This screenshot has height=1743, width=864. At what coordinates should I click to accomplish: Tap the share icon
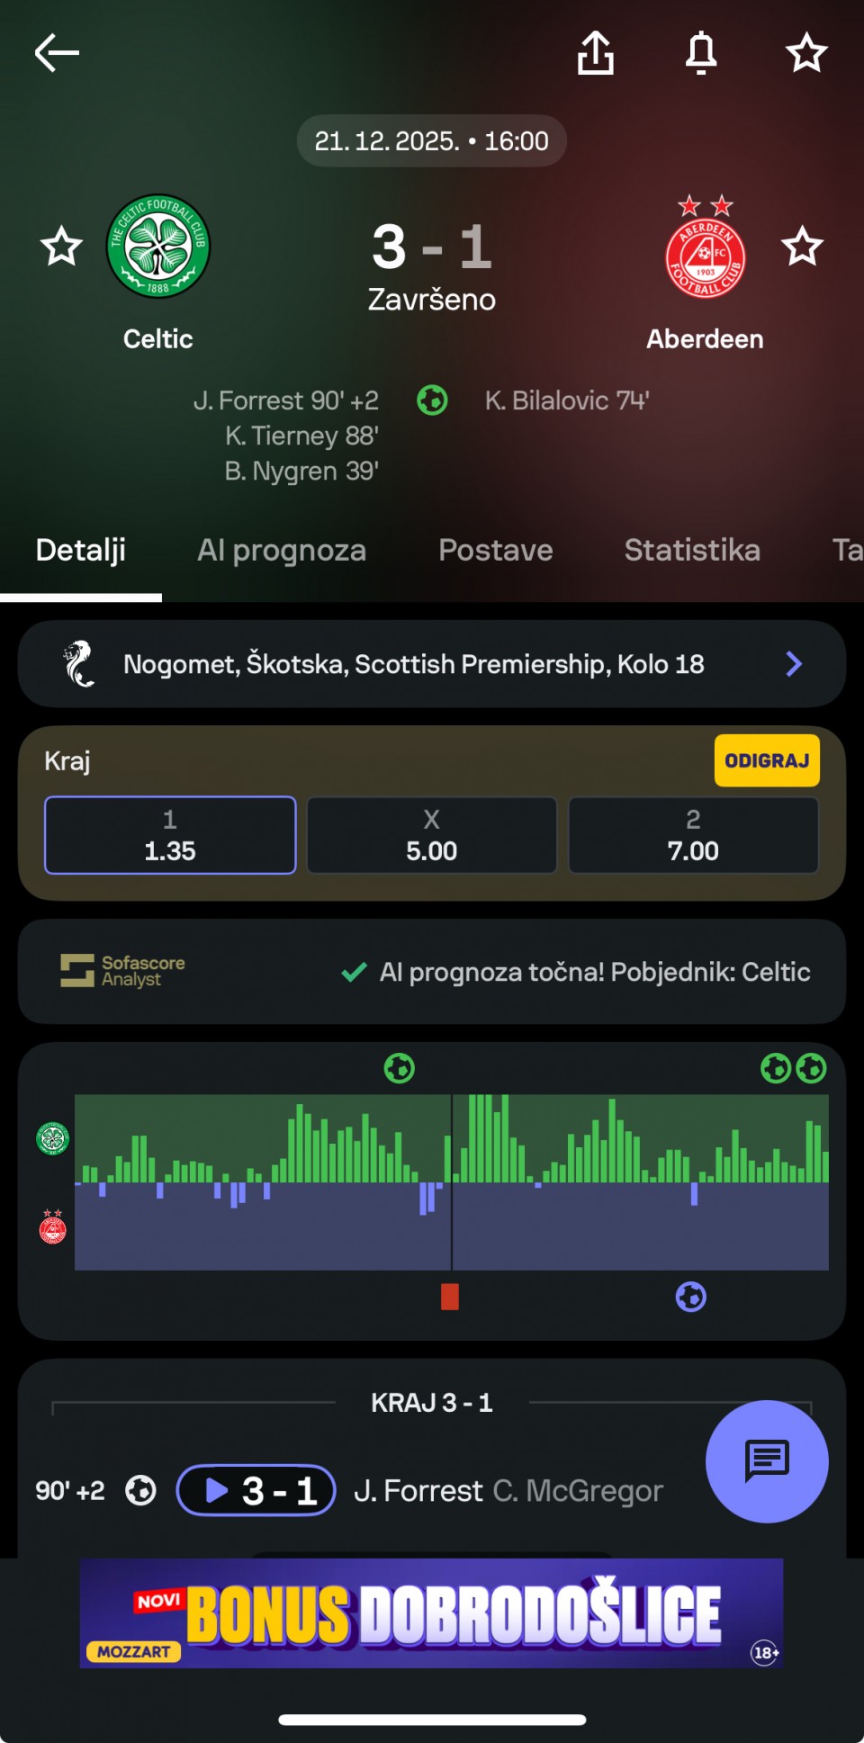coord(596,53)
